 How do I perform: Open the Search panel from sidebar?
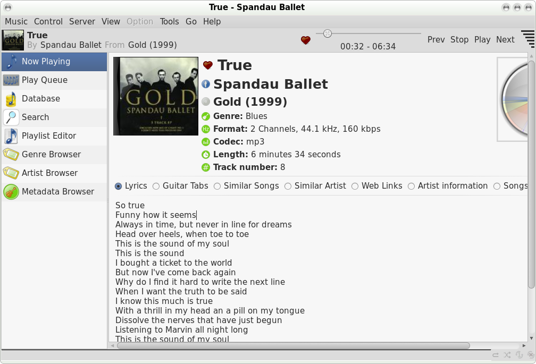click(x=35, y=117)
